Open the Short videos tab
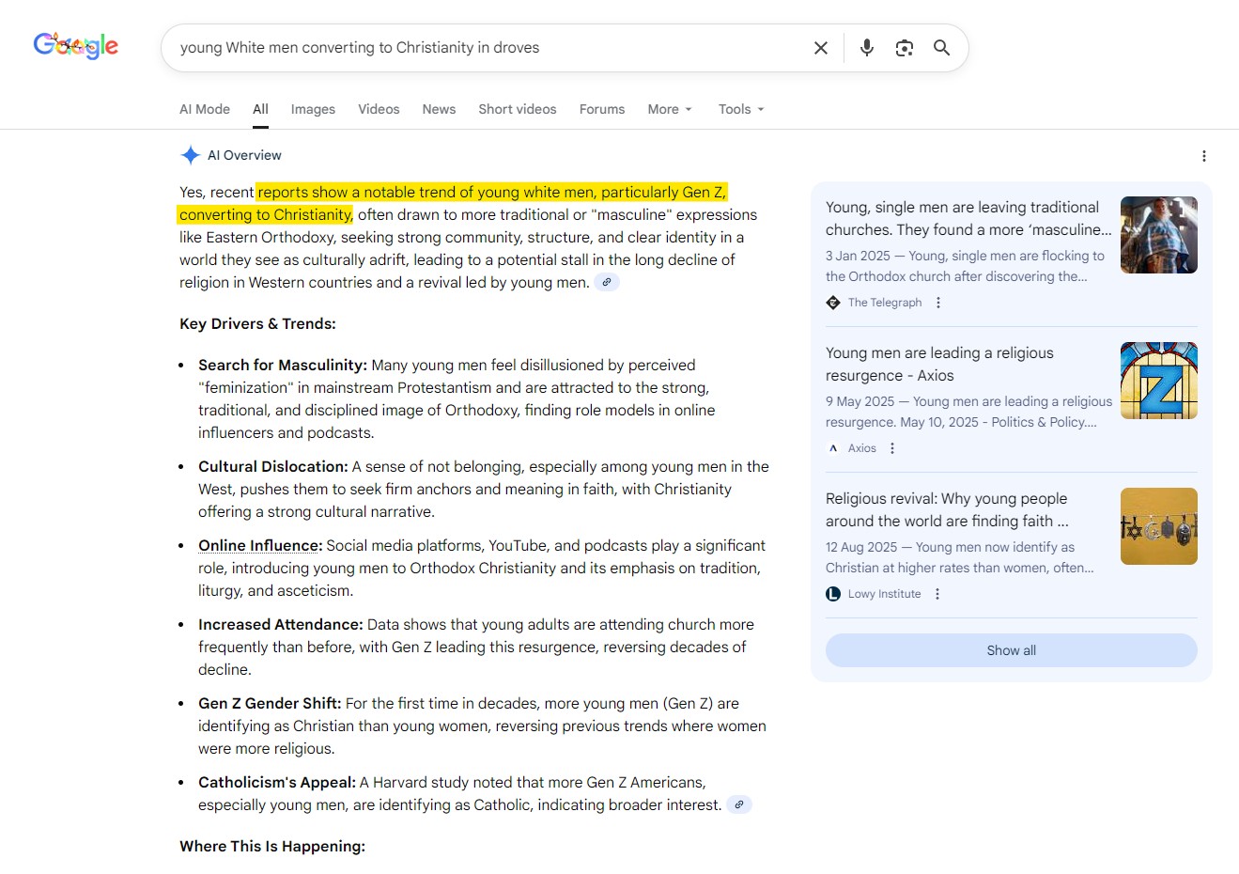The height and width of the screenshot is (874, 1239). [518, 109]
